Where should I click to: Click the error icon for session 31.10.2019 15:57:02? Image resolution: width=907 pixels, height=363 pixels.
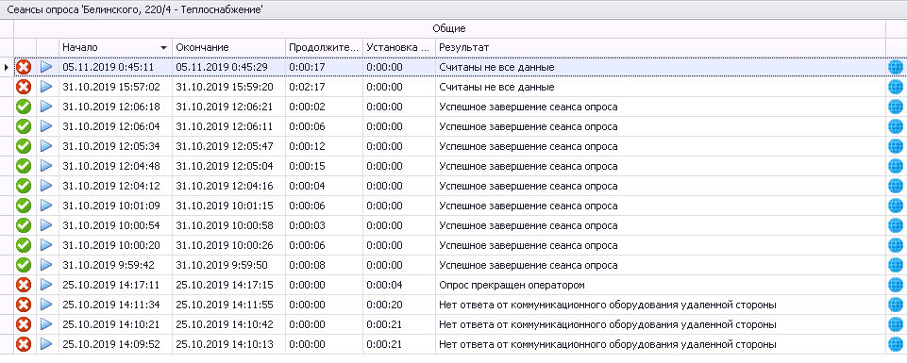pyautogui.click(x=24, y=88)
